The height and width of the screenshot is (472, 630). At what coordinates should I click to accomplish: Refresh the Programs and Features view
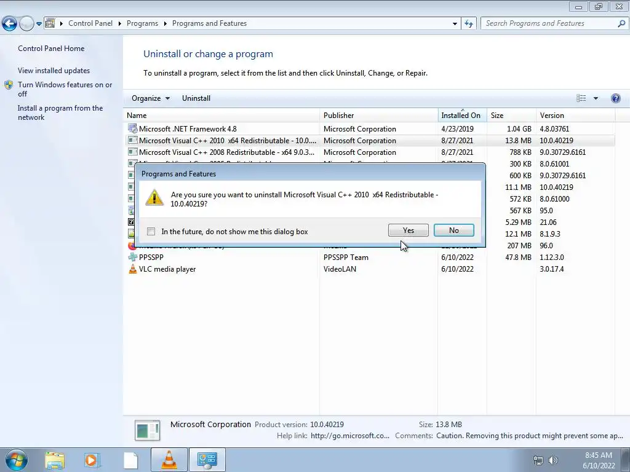(468, 24)
